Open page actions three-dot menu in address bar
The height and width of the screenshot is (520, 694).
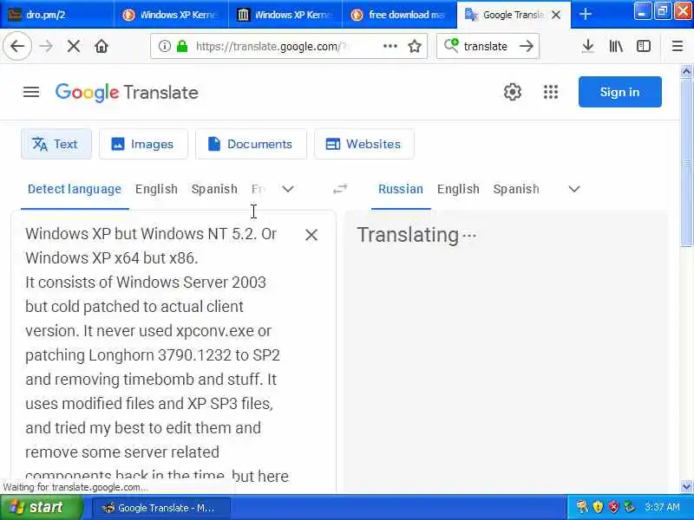pyautogui.click(x=390, y=46)
